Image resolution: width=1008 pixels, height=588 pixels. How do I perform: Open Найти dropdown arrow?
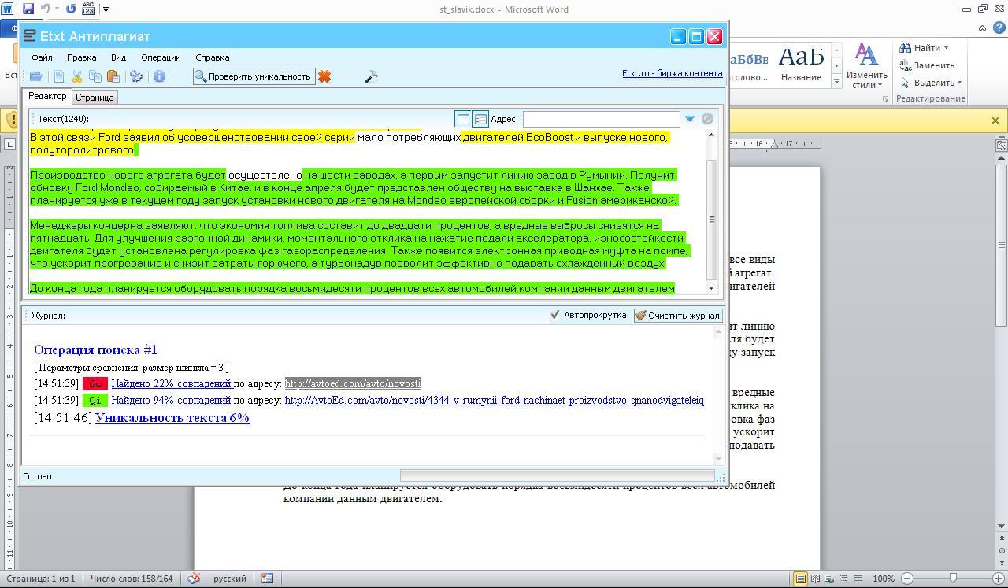[946, 48]
